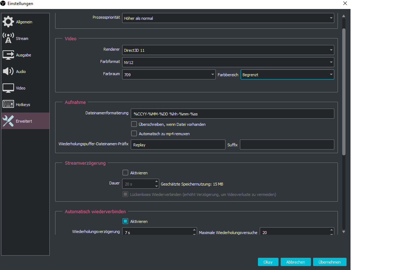
Task: Open the Farbbereich Begrenzt dropdown
Action: [287, 75]
